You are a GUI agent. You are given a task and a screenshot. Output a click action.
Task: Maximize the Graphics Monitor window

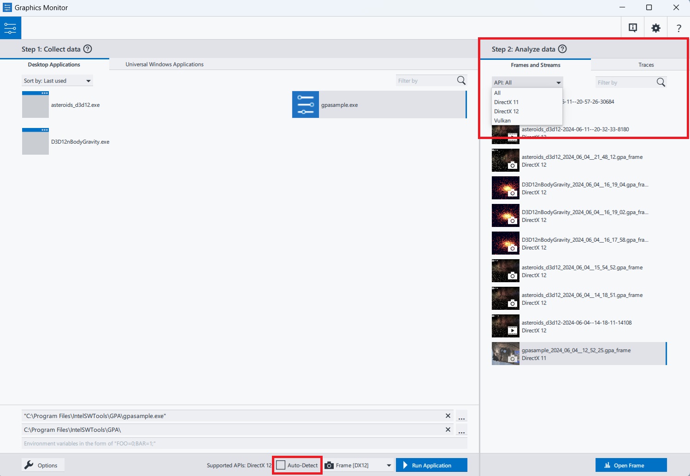point(649,7)
